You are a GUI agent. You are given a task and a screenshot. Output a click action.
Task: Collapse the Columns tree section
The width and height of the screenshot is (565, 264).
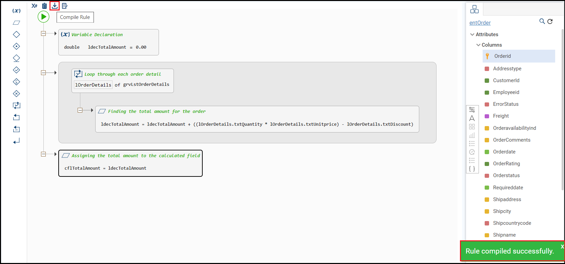click(478, 45)
